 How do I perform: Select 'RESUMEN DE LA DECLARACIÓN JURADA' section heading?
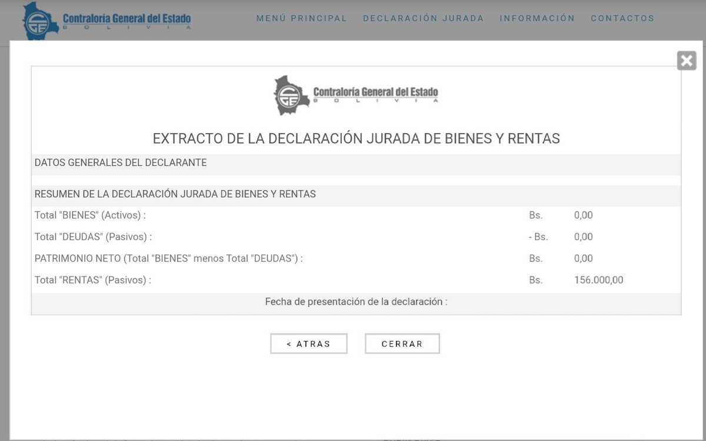[x=175, y=194]
